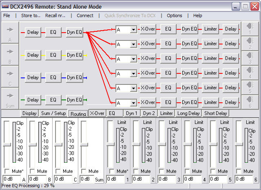Open source dropdown for output 6
261x190 pixels.
pyautogui.click(x=133, y=103)
